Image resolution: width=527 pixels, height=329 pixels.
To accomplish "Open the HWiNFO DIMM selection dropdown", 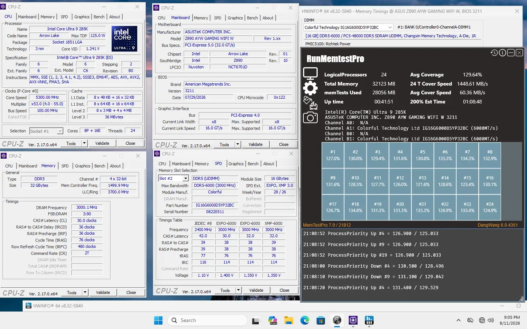I will [348, 27].
